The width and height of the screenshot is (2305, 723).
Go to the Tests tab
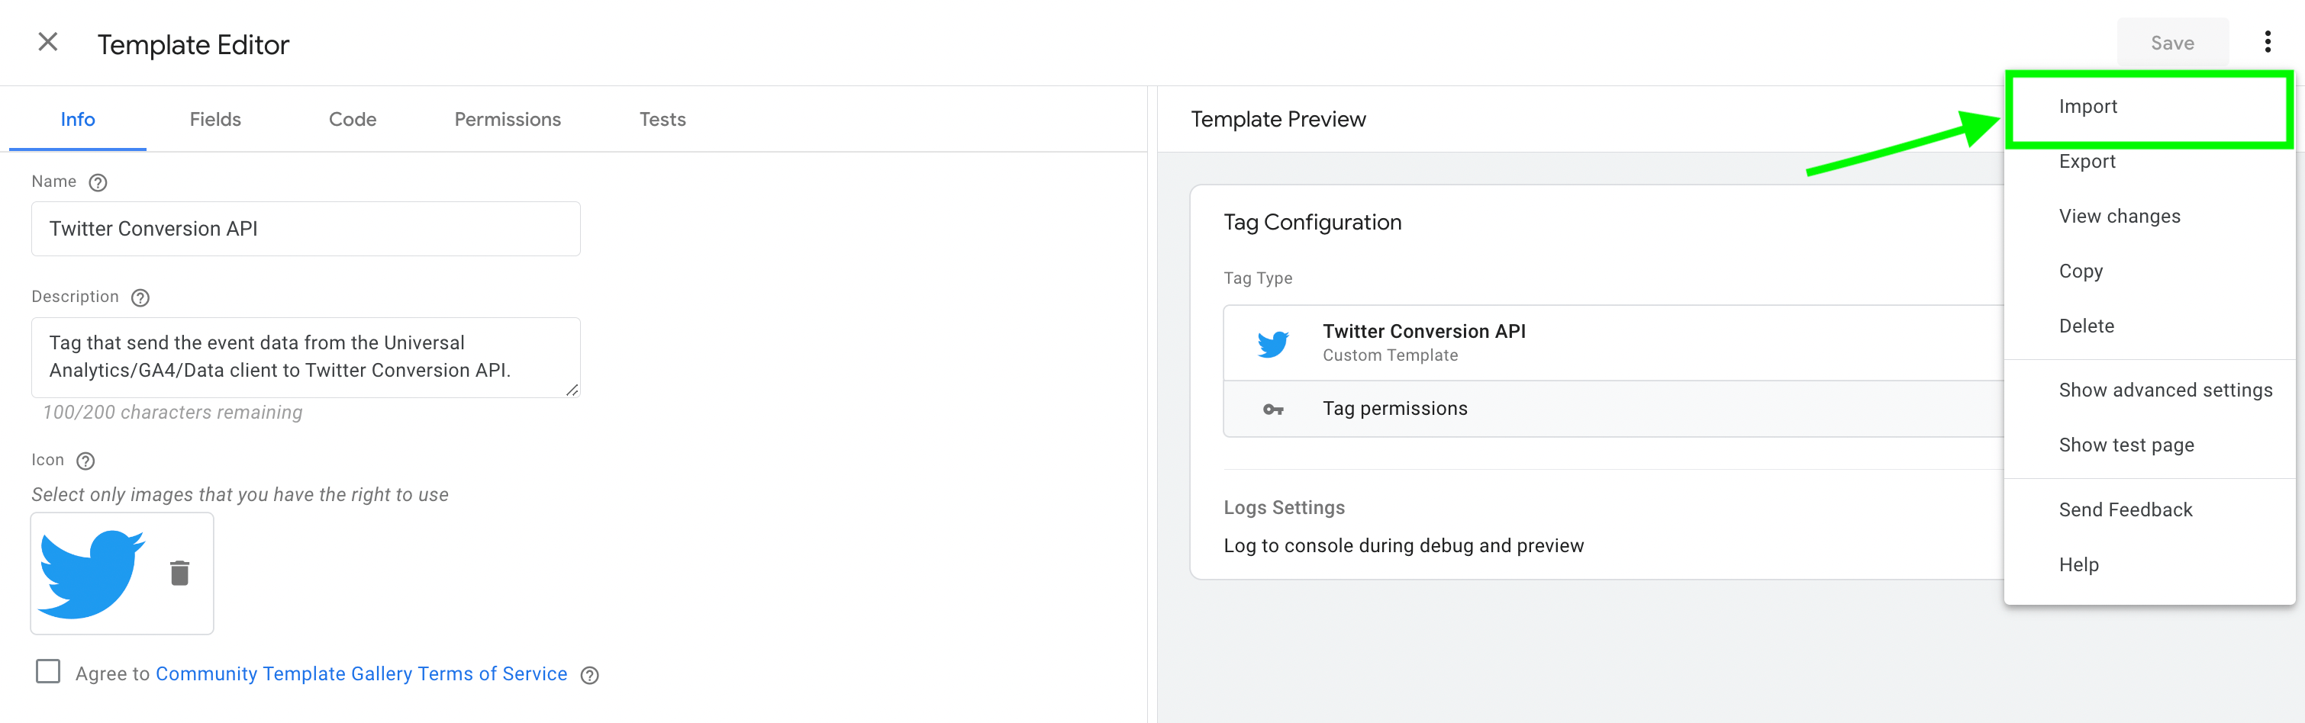click(662, 119)
